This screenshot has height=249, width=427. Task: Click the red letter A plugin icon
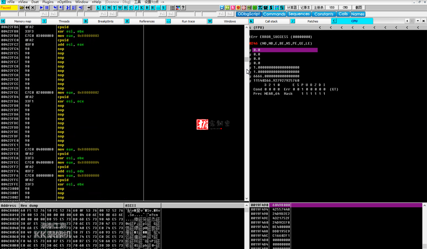click(233, 7)
